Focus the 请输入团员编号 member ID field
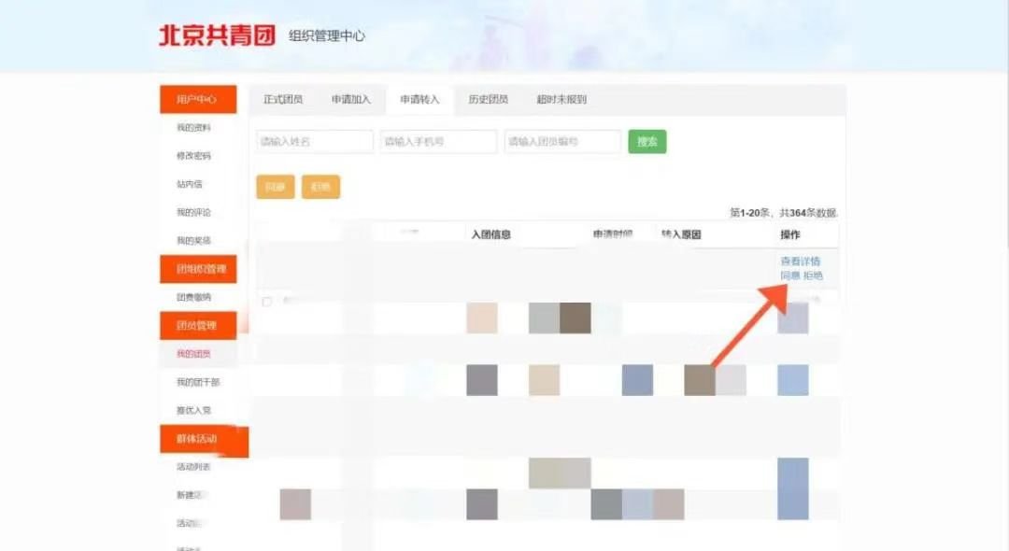The height and width of the screenshot is (551, 1009). [x=562, y=141]
